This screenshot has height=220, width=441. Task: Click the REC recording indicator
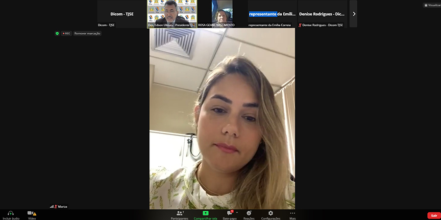point(66,34)
